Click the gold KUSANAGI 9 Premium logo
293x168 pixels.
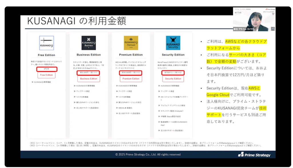[131, 43]
